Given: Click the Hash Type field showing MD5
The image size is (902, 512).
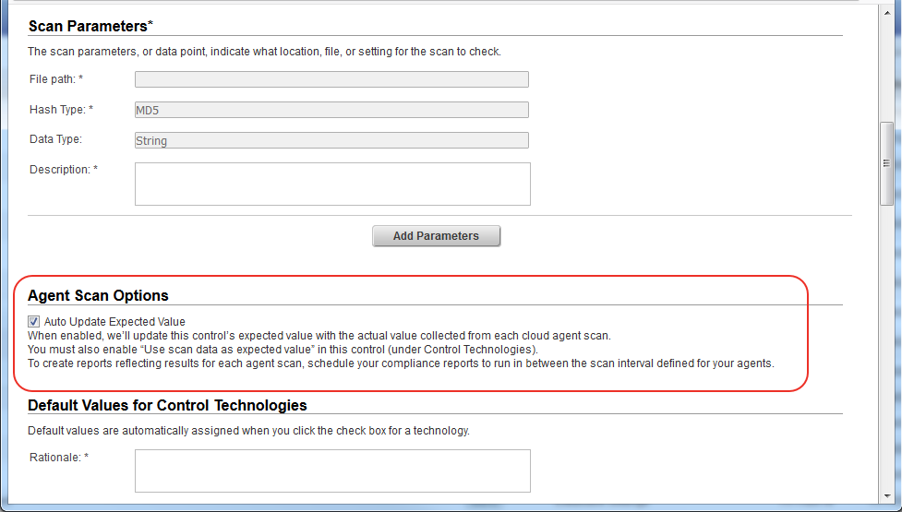Looking at the screenshot, I should pos(331,110).
